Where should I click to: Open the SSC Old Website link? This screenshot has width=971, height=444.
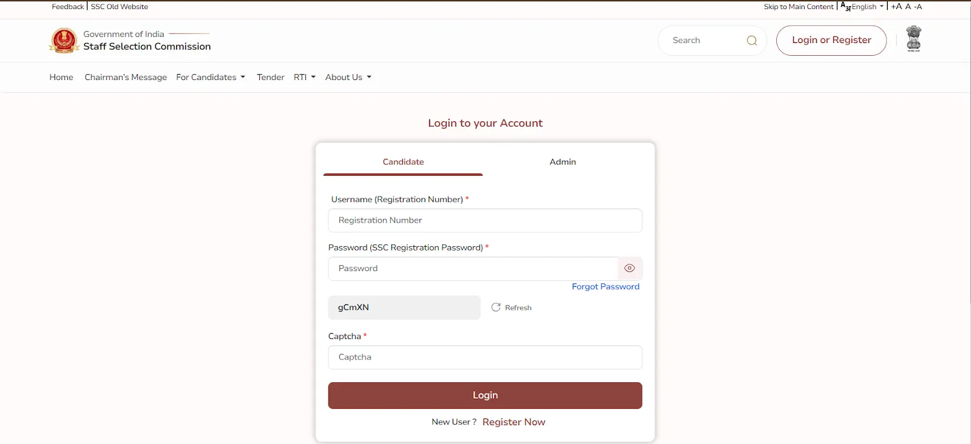tap(120, 7)
